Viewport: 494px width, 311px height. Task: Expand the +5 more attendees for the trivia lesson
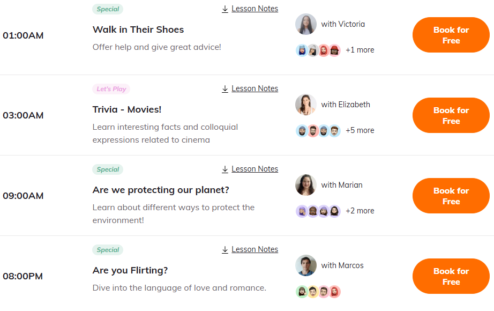[x=360, y=130]
